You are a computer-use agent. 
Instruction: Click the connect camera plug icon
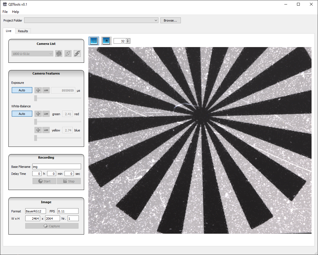tap(68, 54)
